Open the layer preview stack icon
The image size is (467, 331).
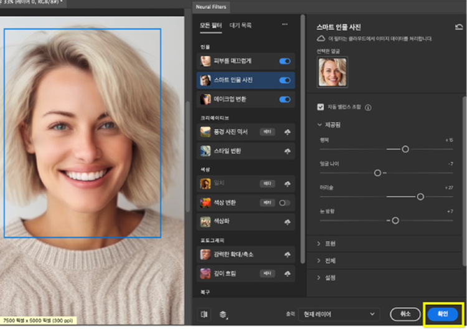[x=224, y=315]
